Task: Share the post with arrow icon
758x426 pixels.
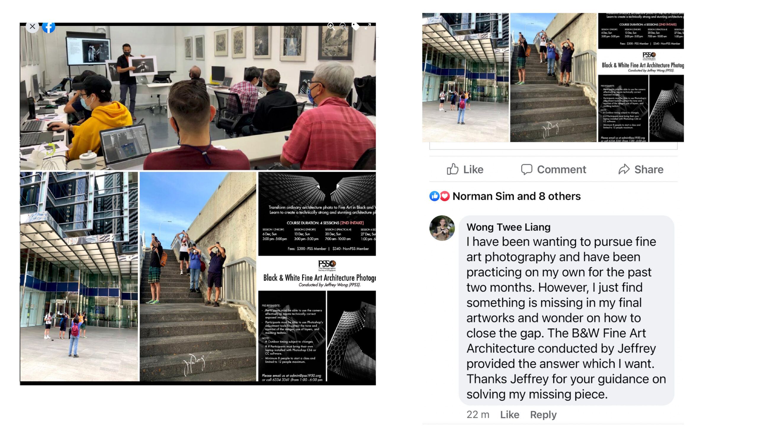Action: pyautogui.click(x=641, y=170)
